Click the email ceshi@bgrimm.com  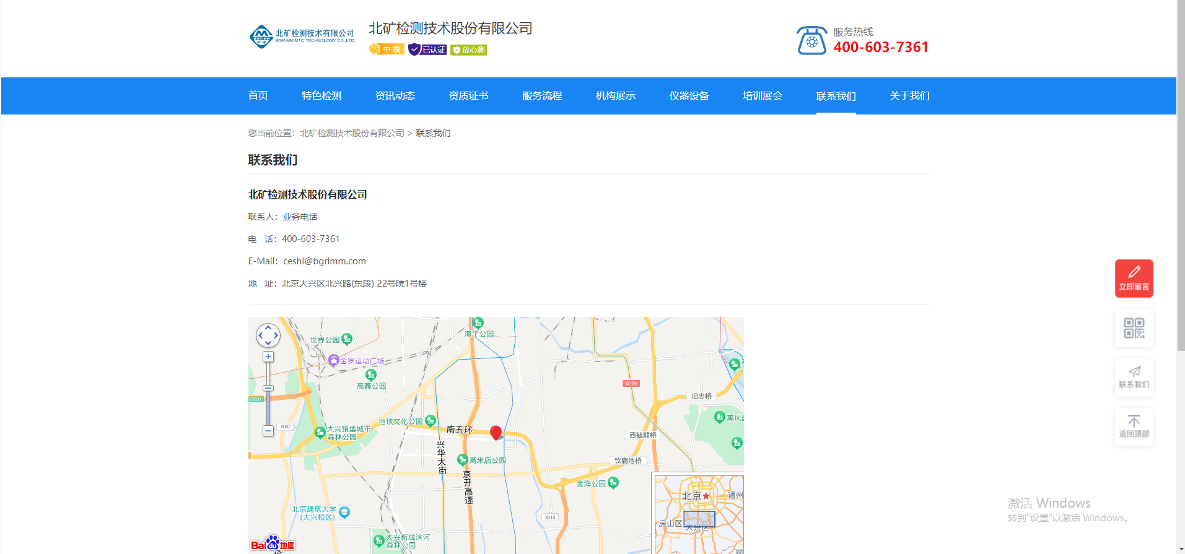[325, 261]
